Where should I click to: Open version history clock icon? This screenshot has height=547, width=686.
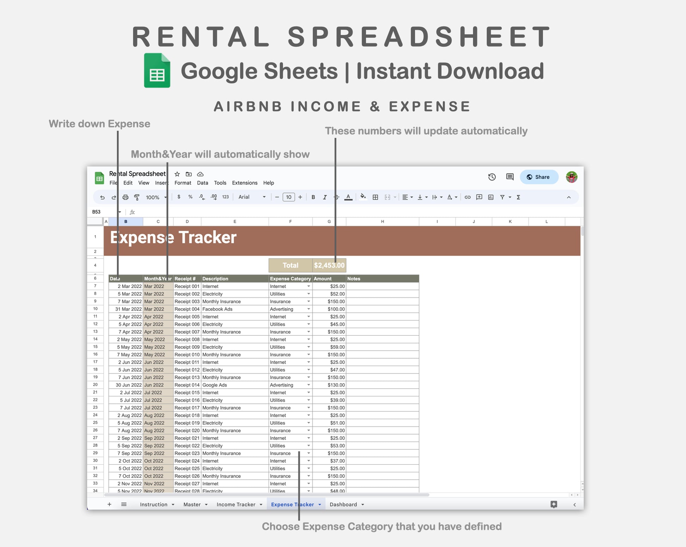(x=492, y=177)
